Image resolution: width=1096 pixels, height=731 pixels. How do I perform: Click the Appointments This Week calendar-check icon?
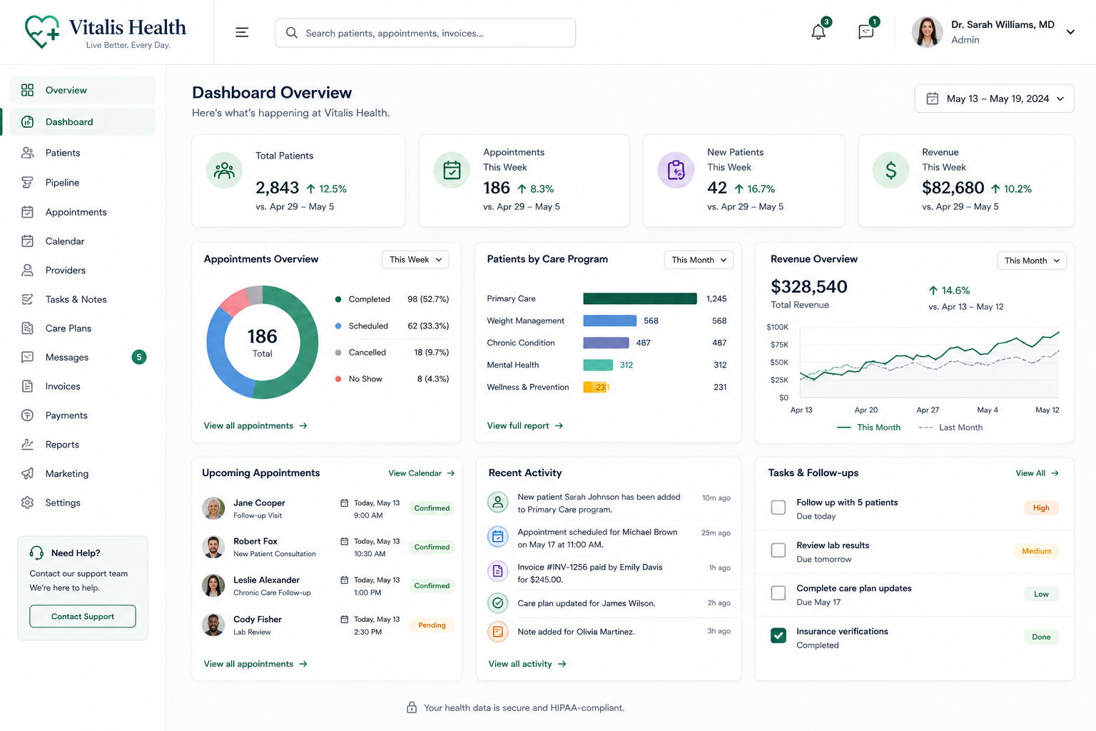(452, 170)
